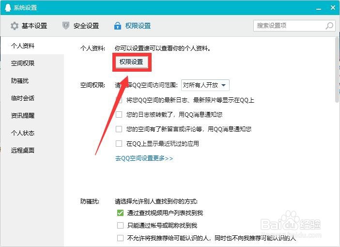This screenshot has height=247, width=340.
Task: Uncheck 通过查找视频用户列表找到我
Action: pos(120,213)
